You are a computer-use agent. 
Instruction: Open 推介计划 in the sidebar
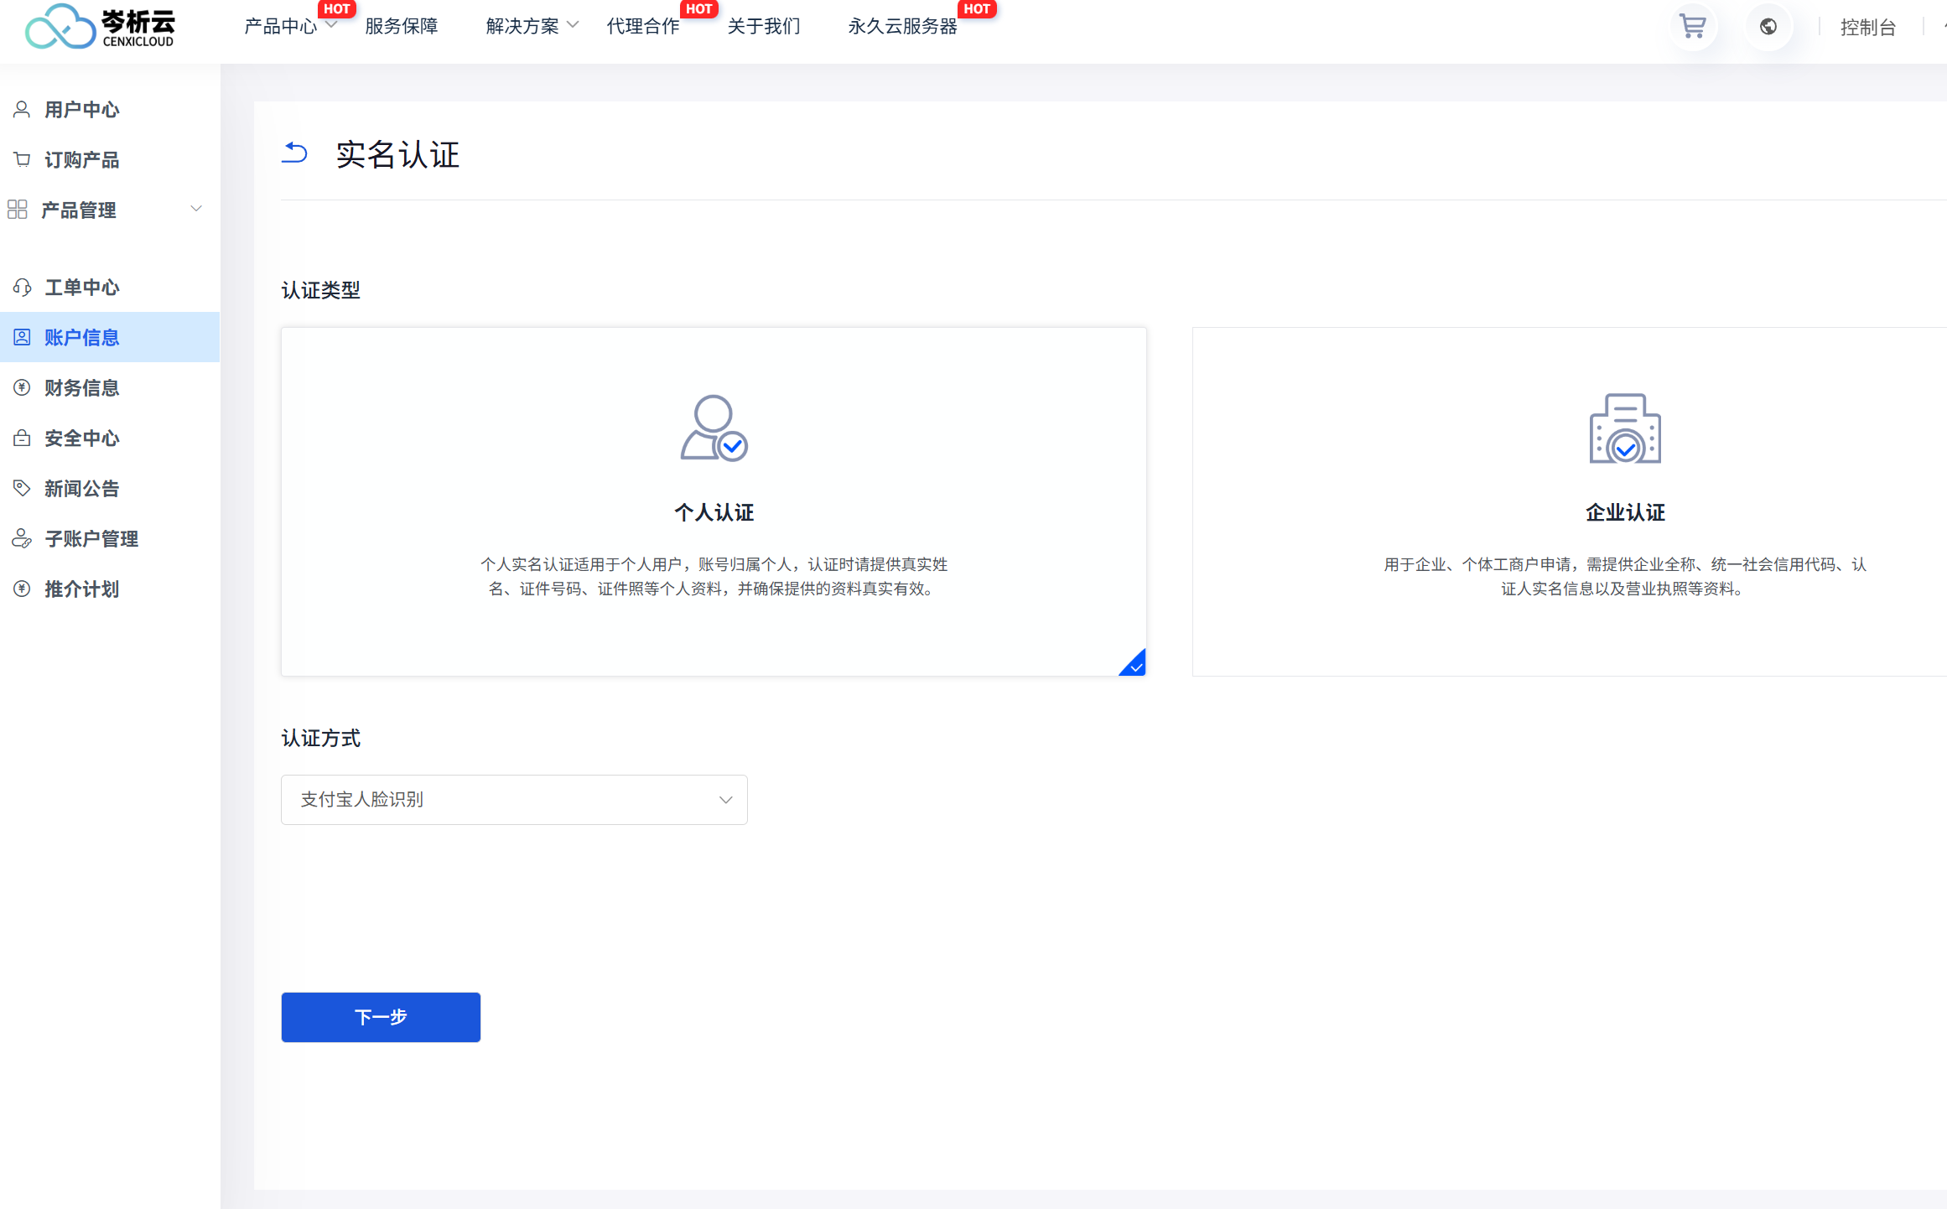[x=81, y=589]
